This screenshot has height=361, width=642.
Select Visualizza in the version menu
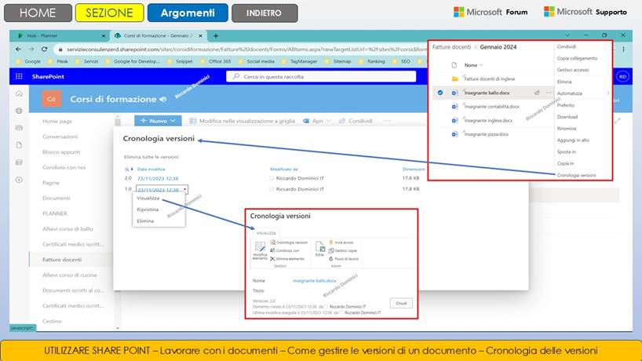tap(148, 198)
